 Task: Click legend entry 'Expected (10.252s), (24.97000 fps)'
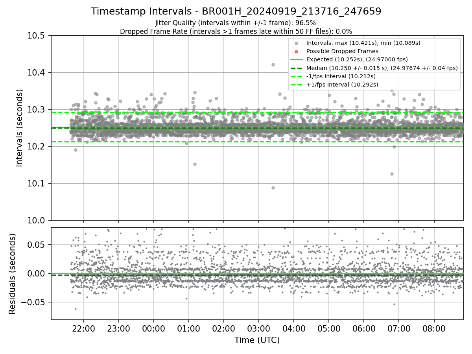357,59
